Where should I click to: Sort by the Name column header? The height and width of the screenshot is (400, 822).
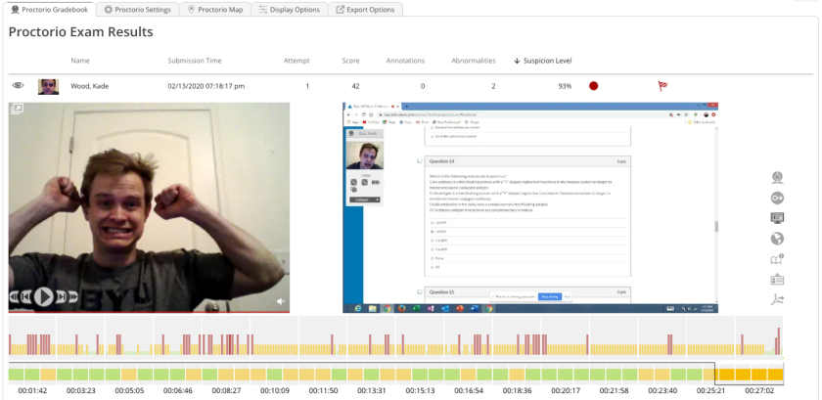80,61
